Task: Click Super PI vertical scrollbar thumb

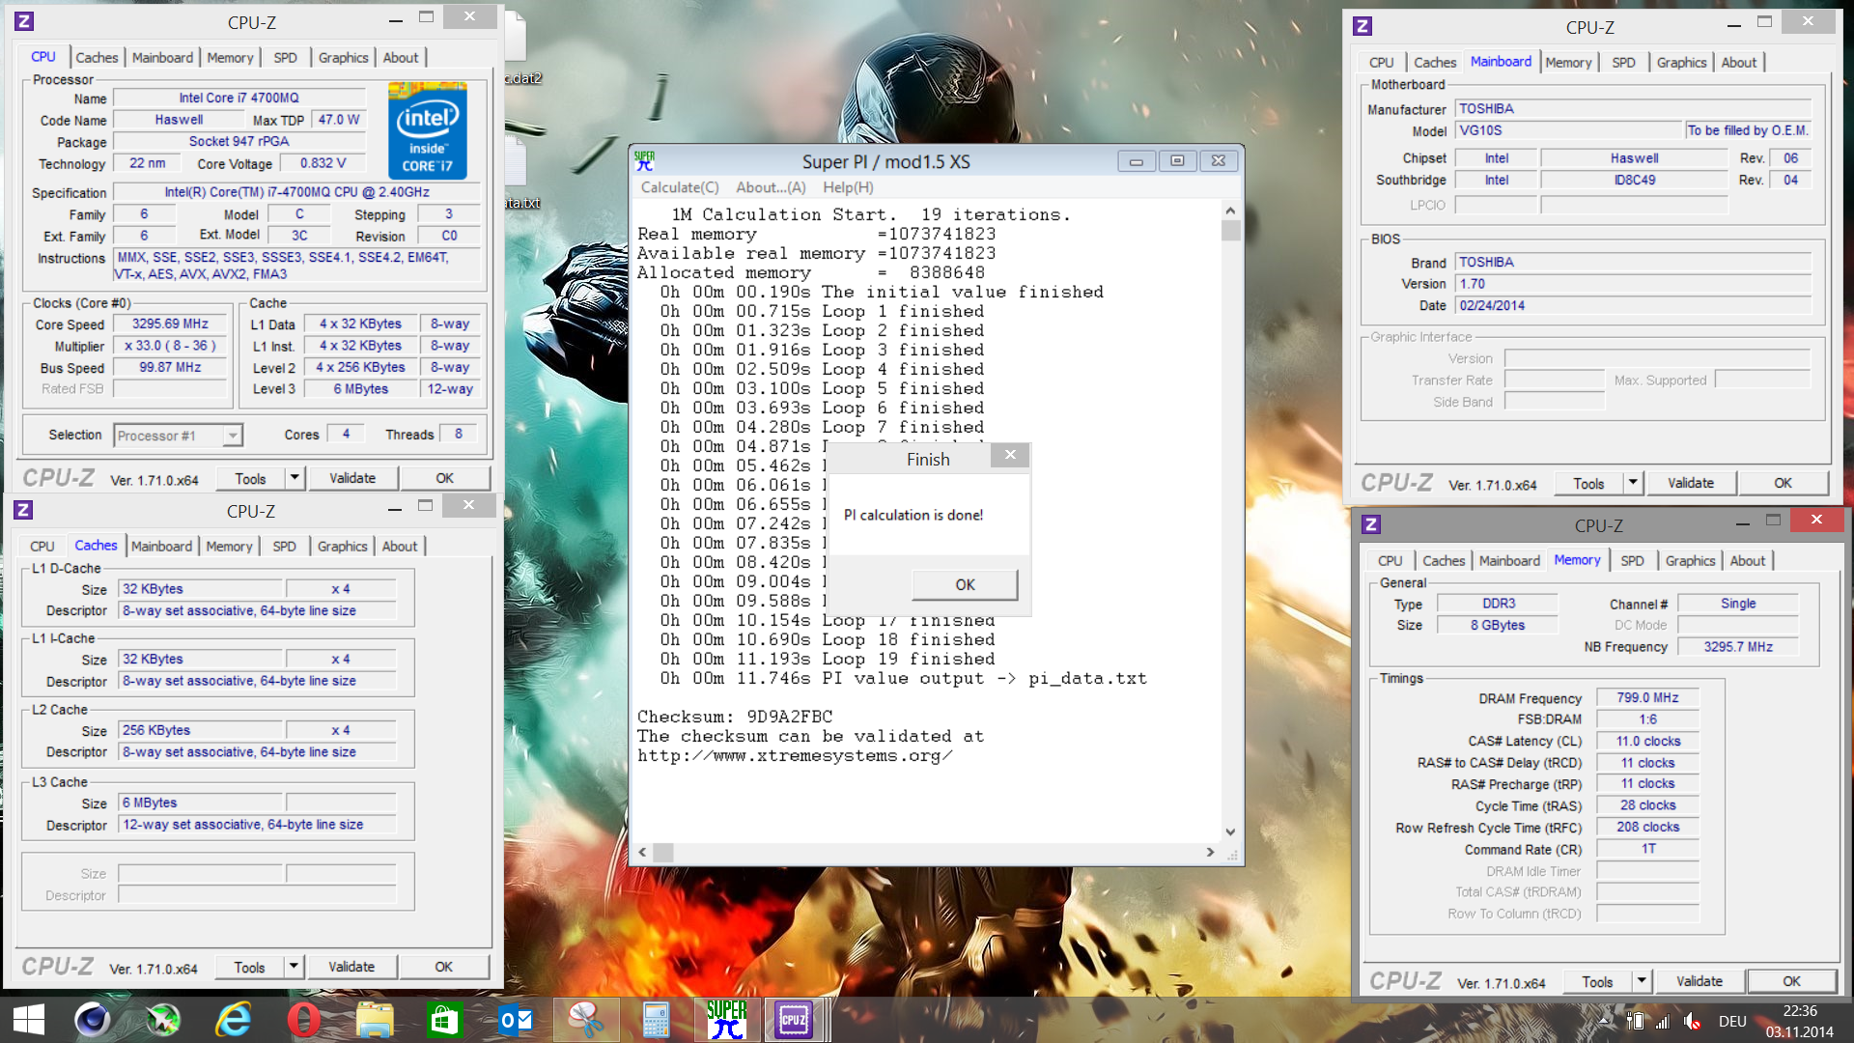Action: (x=1230, y=230)
